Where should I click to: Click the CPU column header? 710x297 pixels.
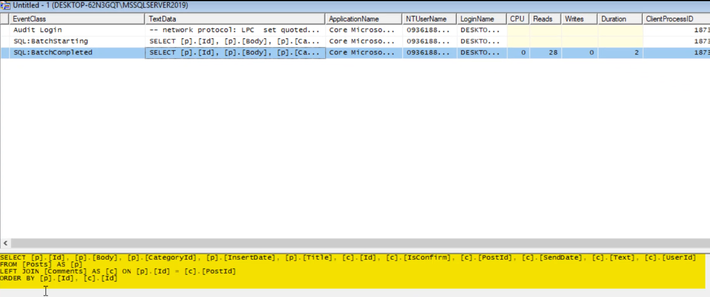click(518, 19)
